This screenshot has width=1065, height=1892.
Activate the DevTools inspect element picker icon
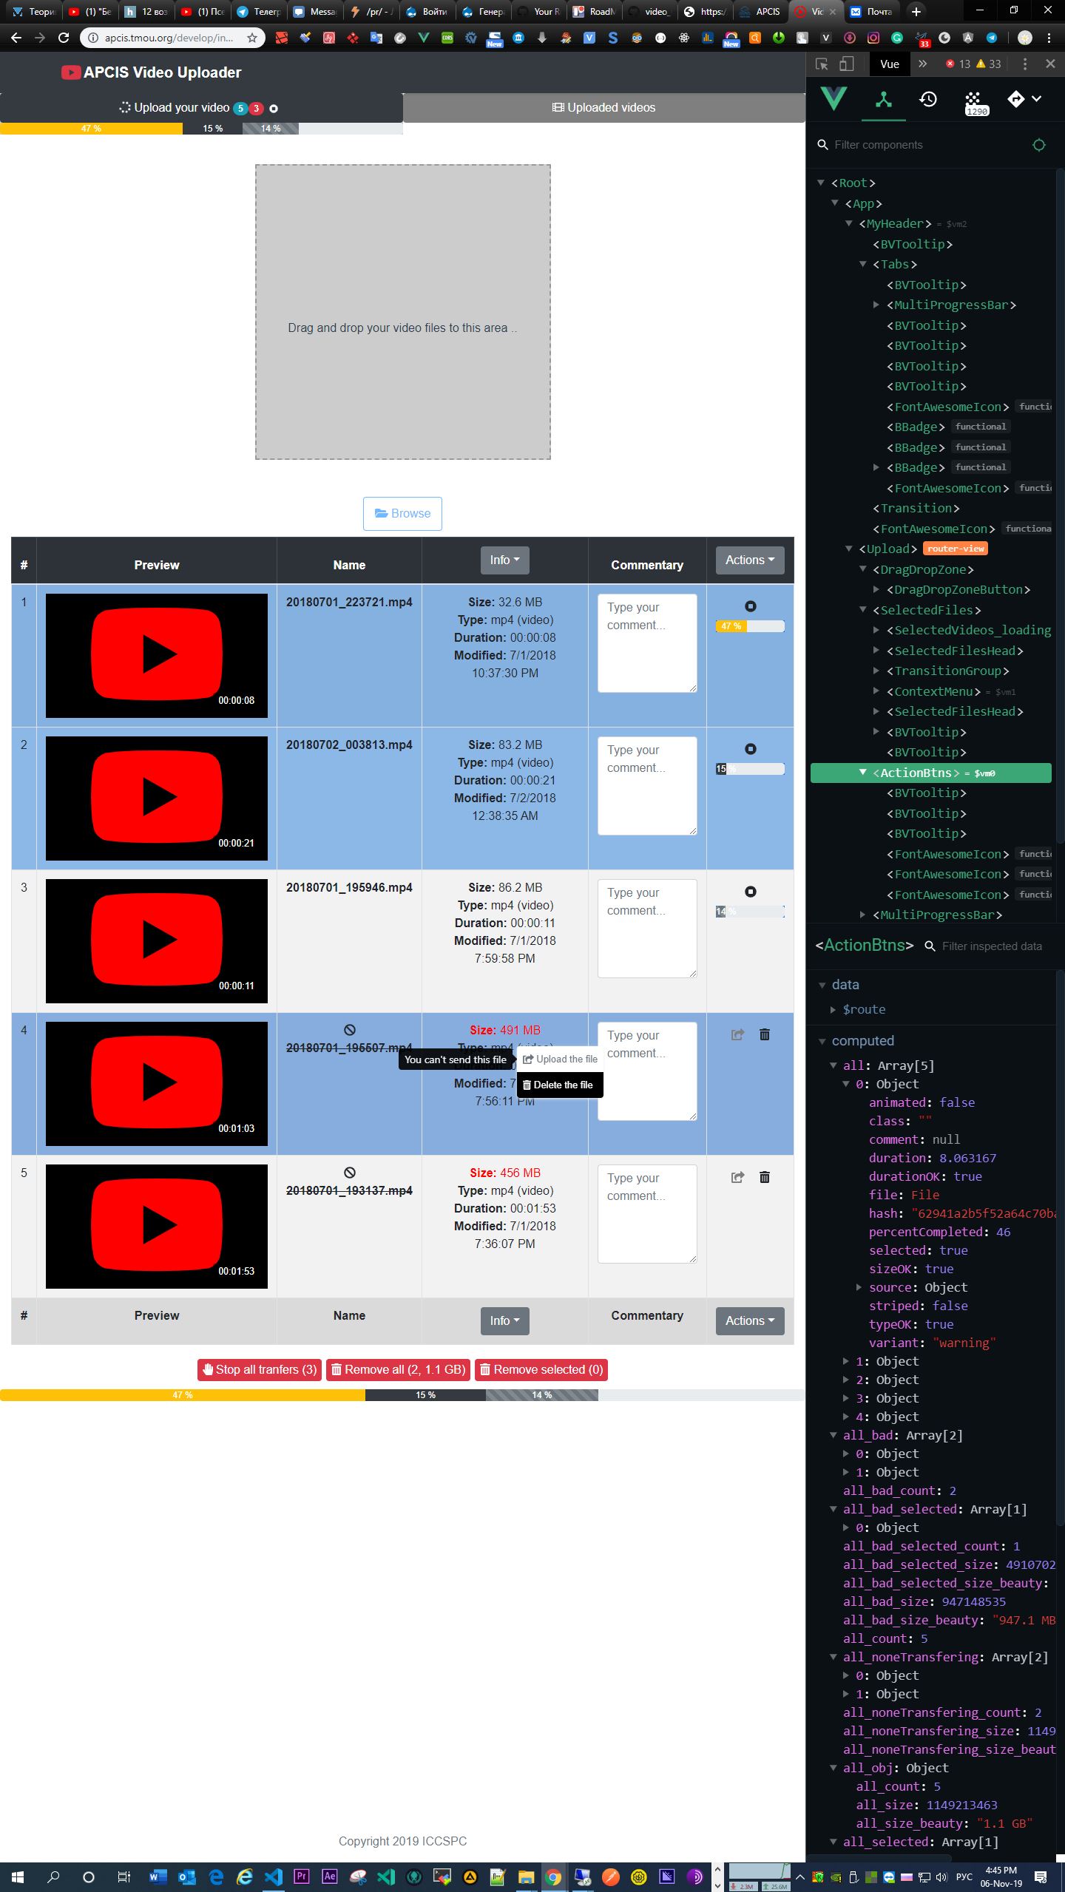[822, 64]
